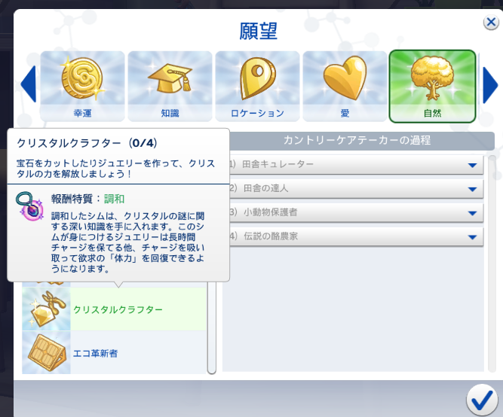503x417 pixels.
Task: Select the クリスタルクラフター aspiration entry
Action: [114, 309]
